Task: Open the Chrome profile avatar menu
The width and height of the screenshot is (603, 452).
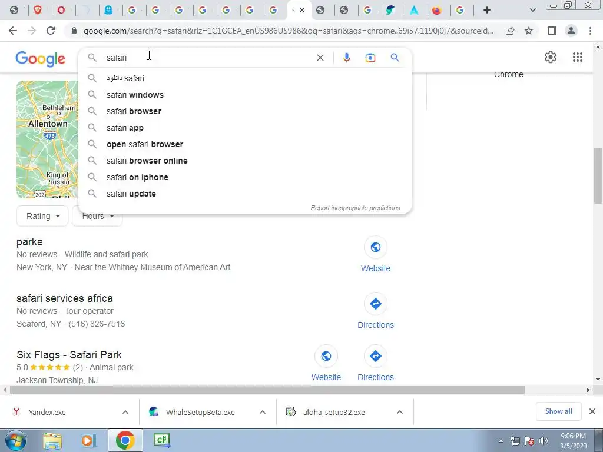Action: 571,31
